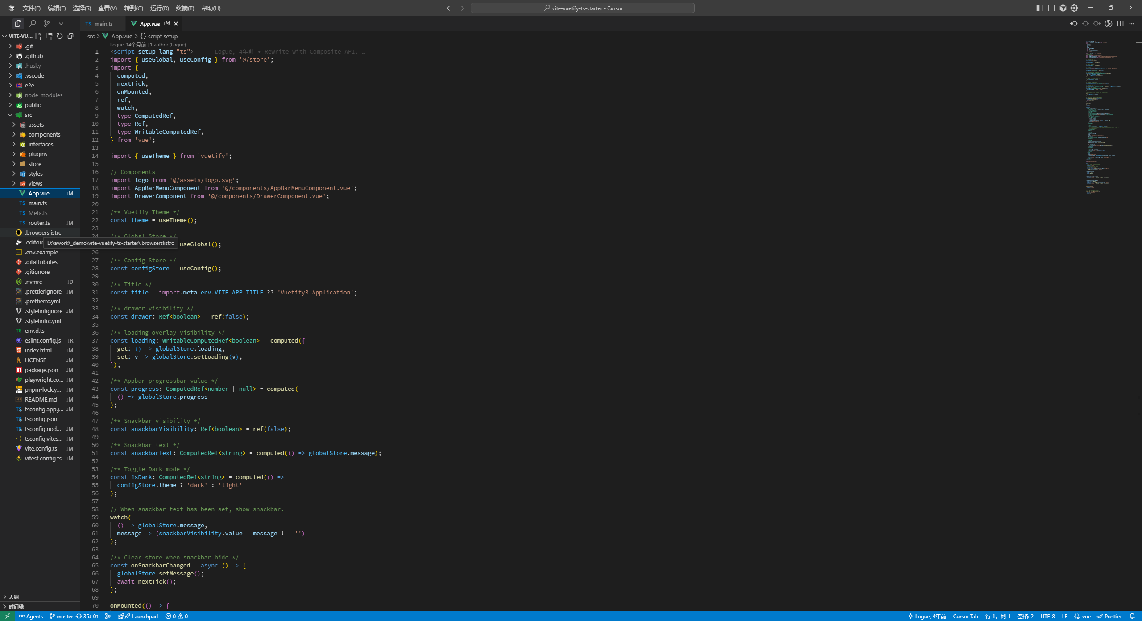
Task: Click the master branch status item
Action: (x=61, y=616)
